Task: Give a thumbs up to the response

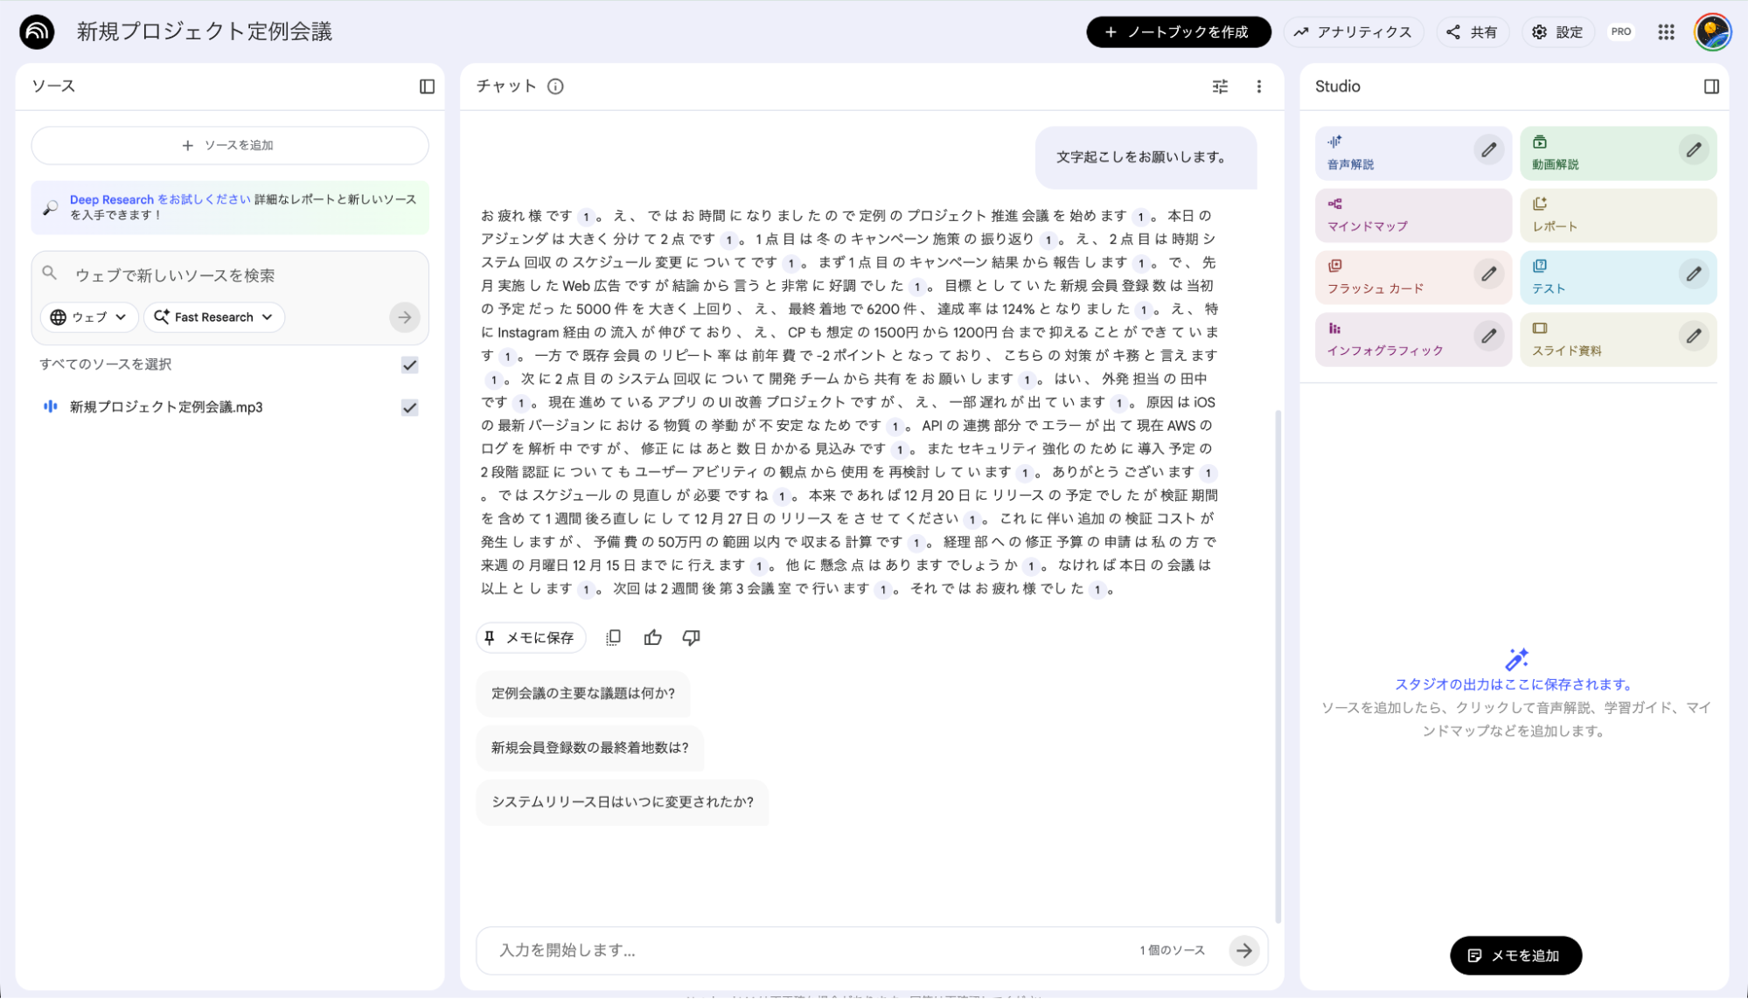Action: tap(652, 637)
